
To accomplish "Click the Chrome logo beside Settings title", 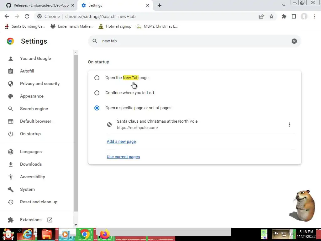I will (10, 41).
